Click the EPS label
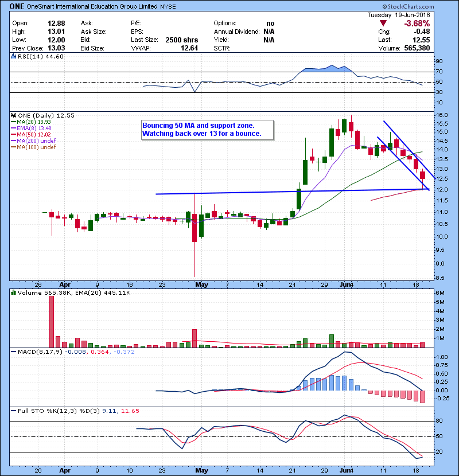Screen dimensions: 459x476 click(137, 32)
